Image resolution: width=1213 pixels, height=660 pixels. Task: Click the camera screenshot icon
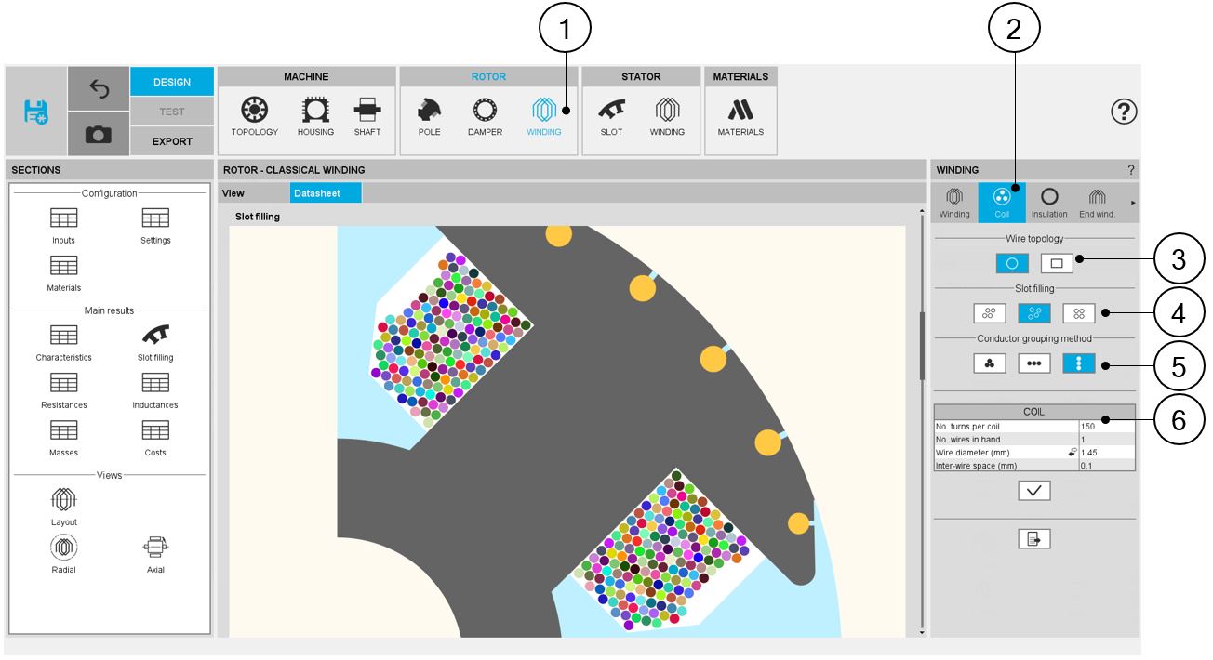(99, 135)
